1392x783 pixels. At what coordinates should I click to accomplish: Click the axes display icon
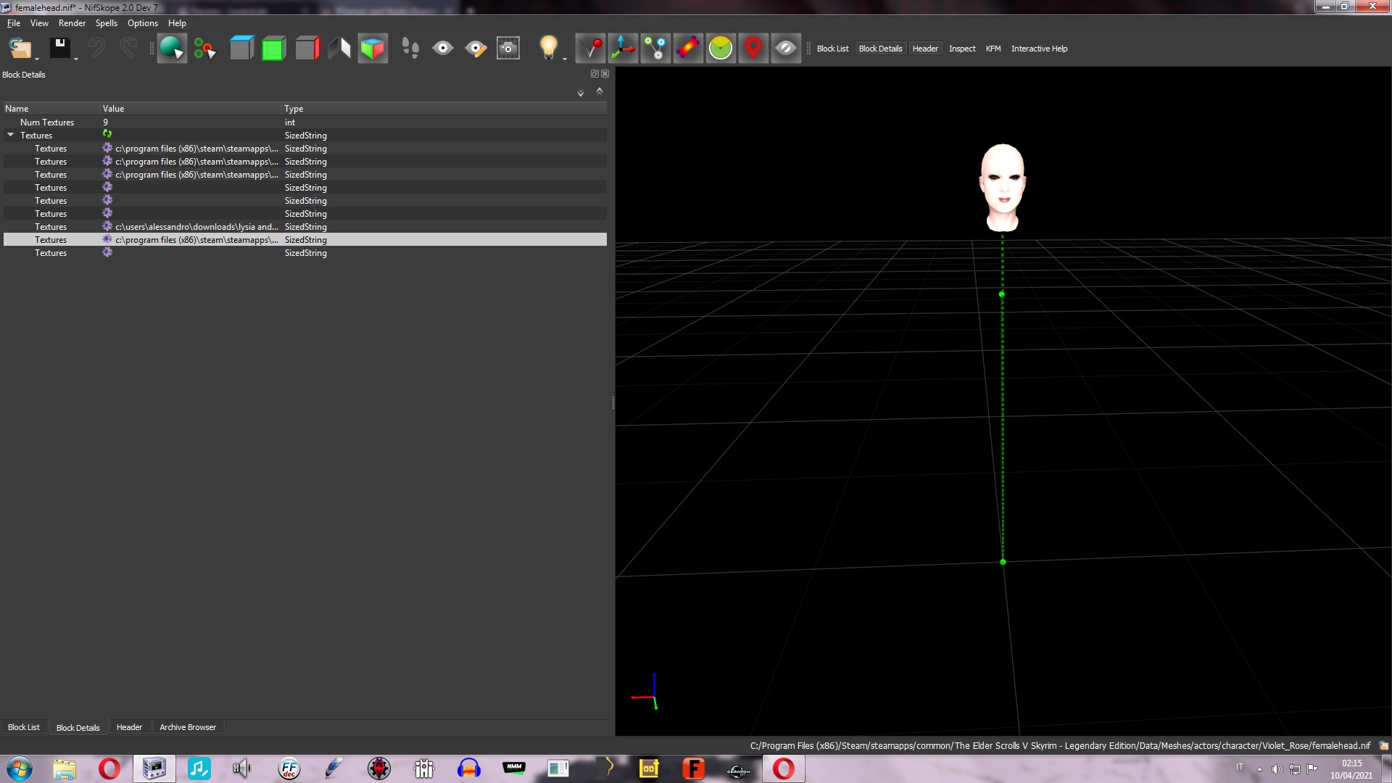tap(623, 49)
